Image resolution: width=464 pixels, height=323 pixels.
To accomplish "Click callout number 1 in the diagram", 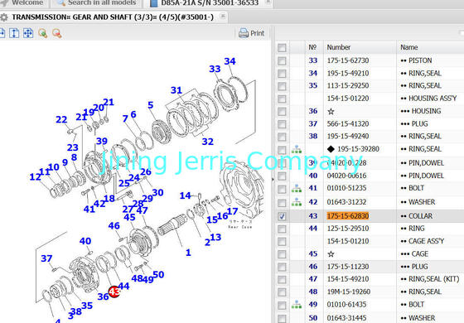I will point(188,253).
